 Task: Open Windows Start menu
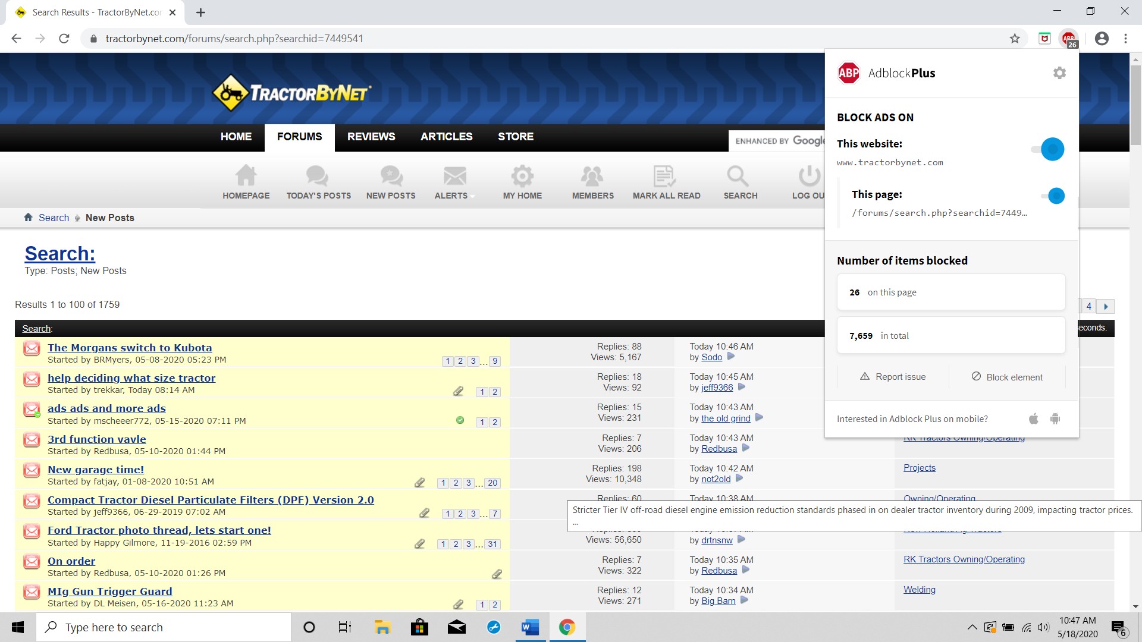pos(18,627)
